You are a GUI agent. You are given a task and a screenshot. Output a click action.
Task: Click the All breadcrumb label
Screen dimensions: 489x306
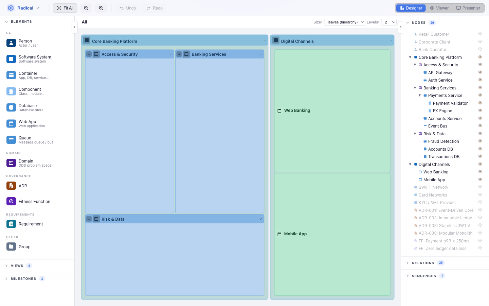point(85,22)
